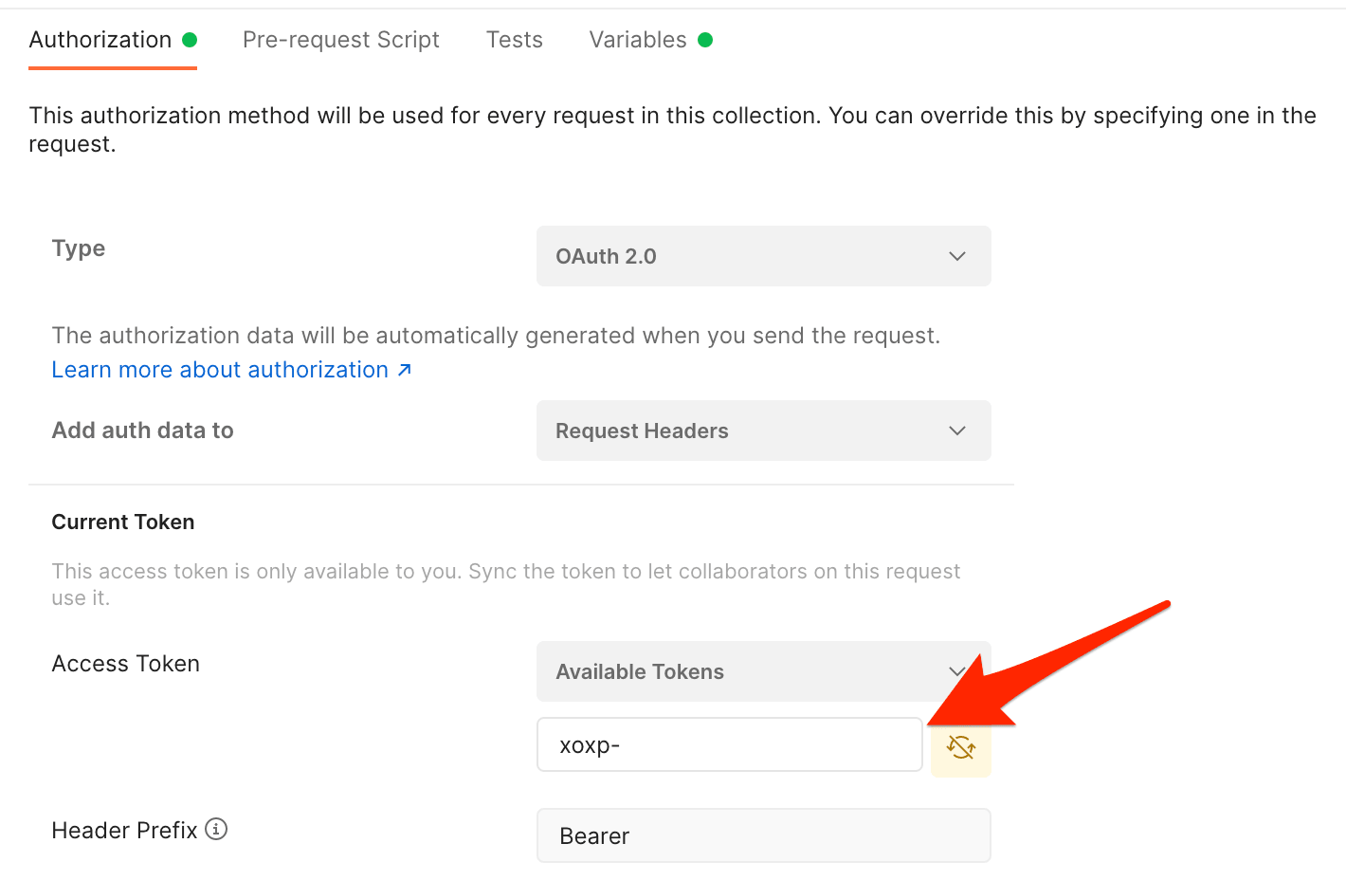Select the Authorization tab
The width and height of the screenshot is (1346, 880).
coord(100,40)
